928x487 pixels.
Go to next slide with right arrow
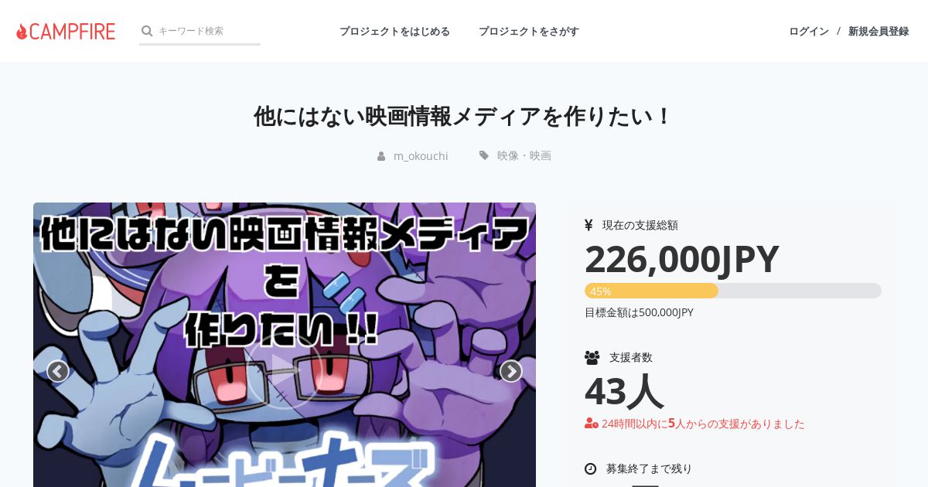pyautogui.click(x=510, y=371)
